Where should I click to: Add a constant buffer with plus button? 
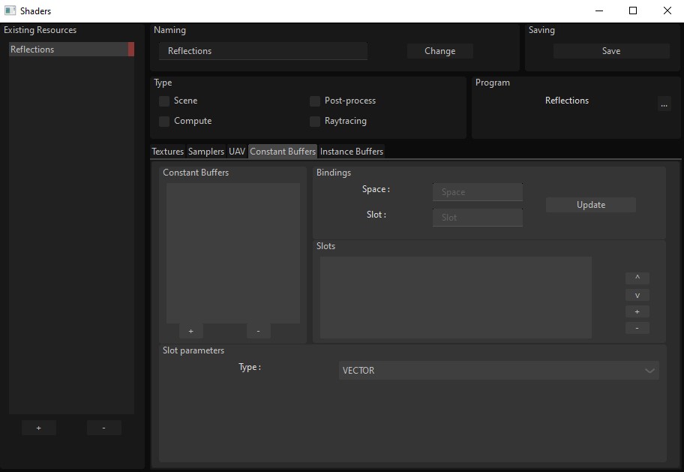[191, 332]
